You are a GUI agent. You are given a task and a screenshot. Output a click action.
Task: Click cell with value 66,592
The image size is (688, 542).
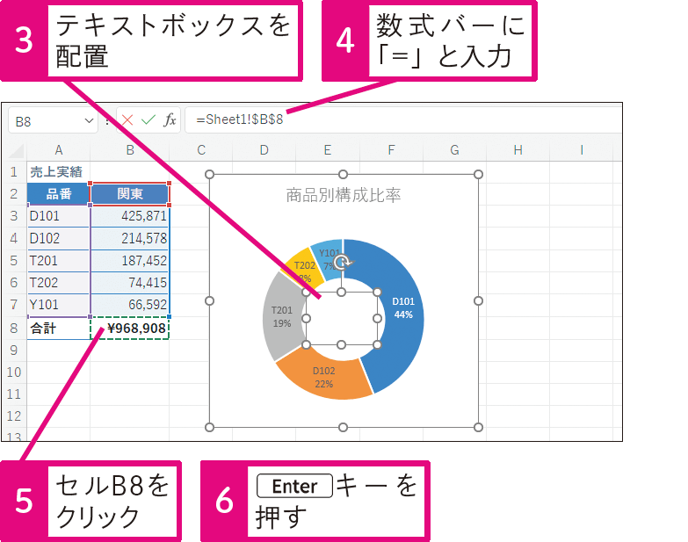130,305
